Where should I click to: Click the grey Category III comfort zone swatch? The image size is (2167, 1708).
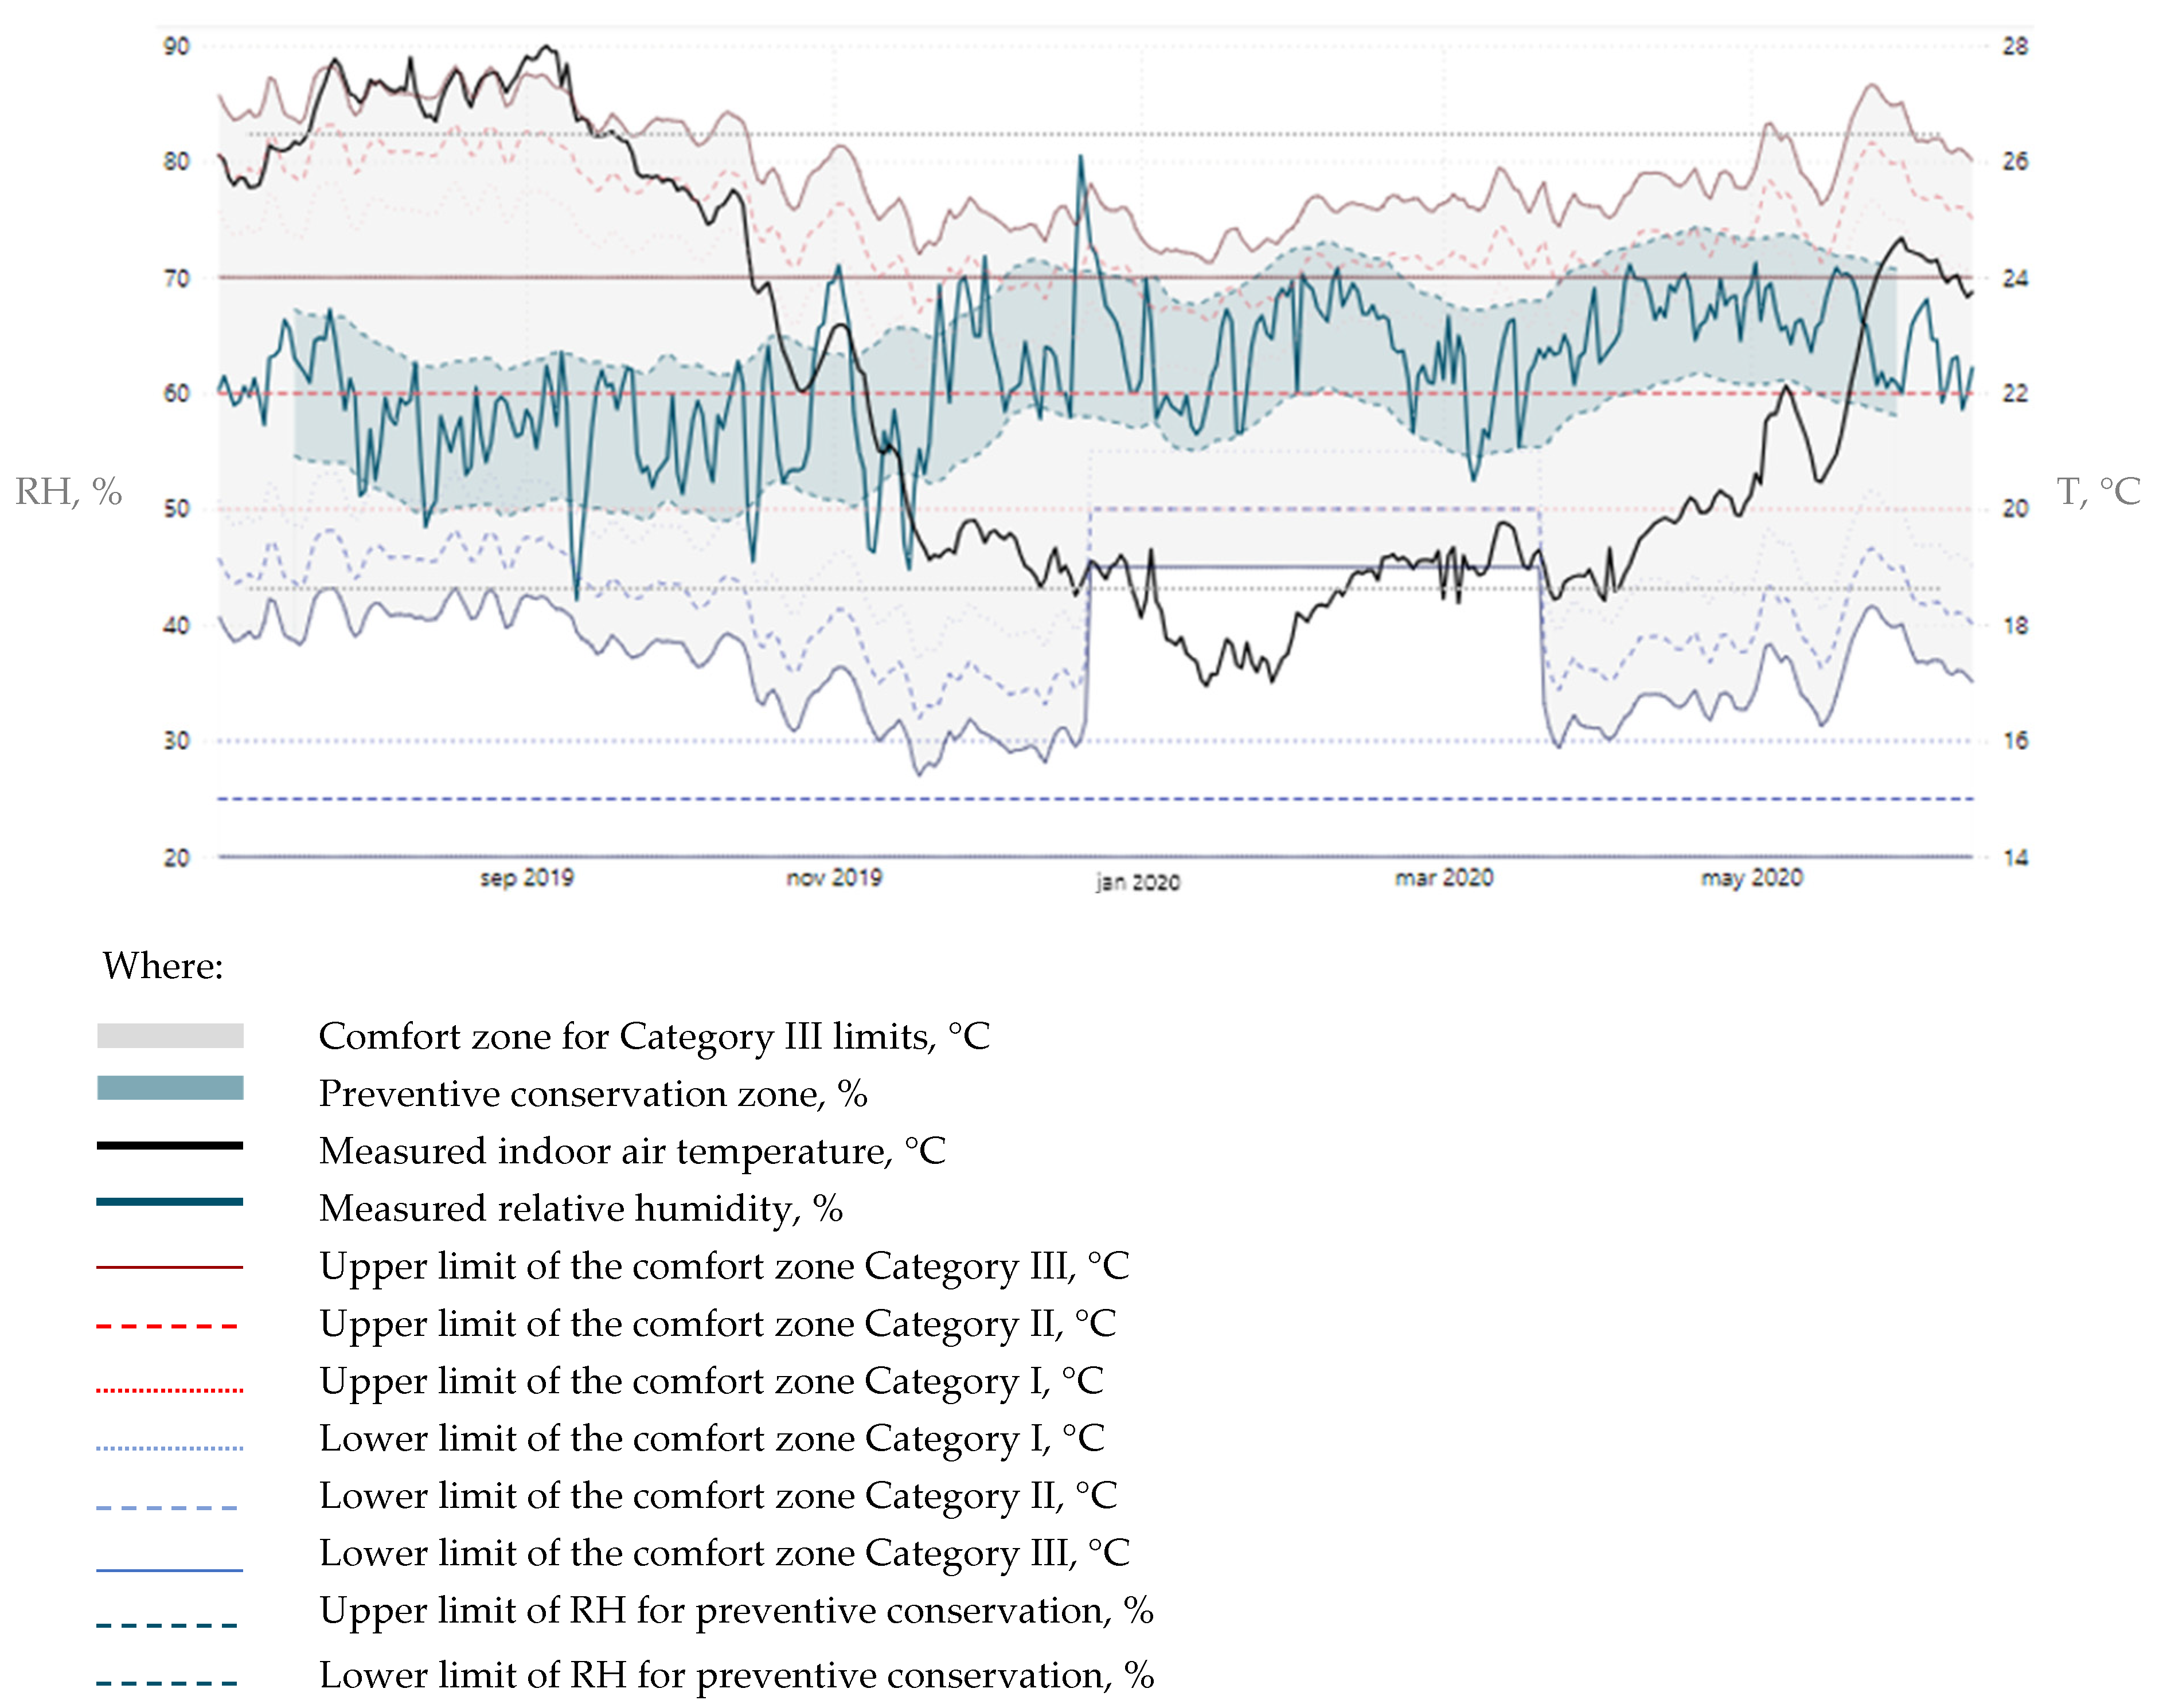point(170,1036)
